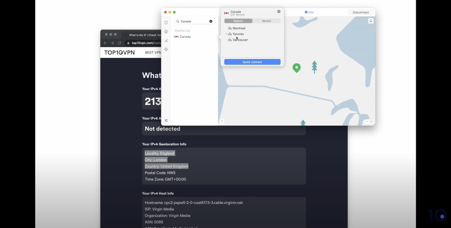The height and width of the screenshot is (228, 451).
Task: Open the notifications bell in NordVPN
Action: click(x=371, y=21)
